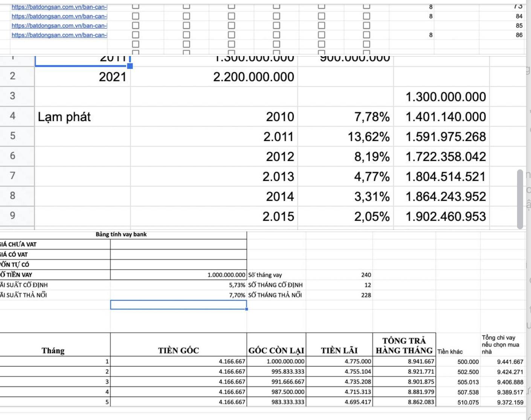This screenshot has width=531, height=420.
Task: Tick the fifth checkbox in row ending 85
Action: click(321, 26)
